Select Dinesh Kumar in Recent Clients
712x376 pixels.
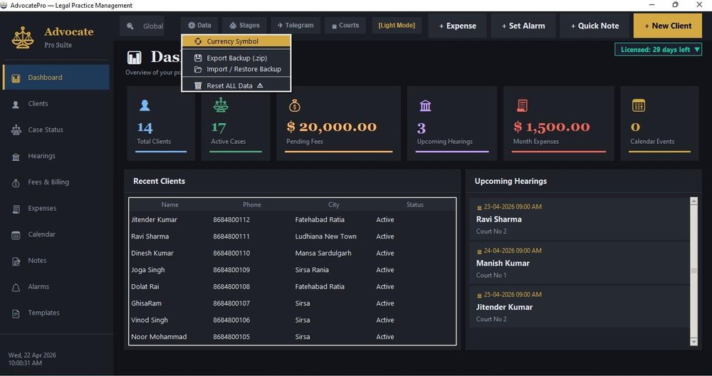[293, 254]
